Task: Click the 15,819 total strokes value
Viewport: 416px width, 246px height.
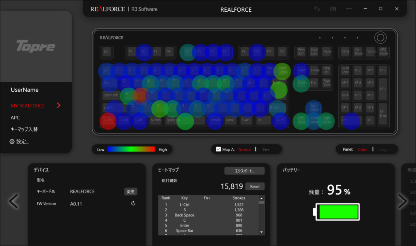Action: click(232, 186)
